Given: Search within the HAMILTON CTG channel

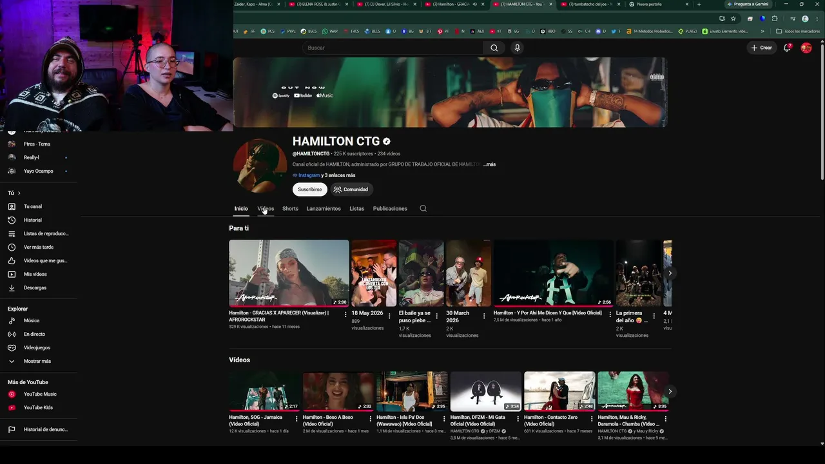Looking at the screenshot, I should tap(423, 208).
